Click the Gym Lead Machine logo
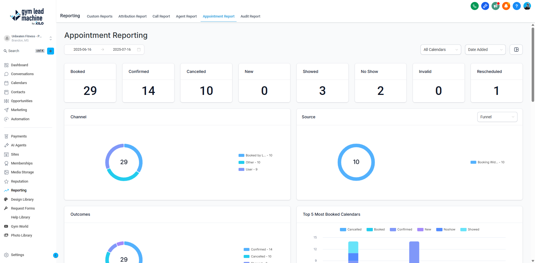This screenshot has height=263, width=535. (27, 17)
